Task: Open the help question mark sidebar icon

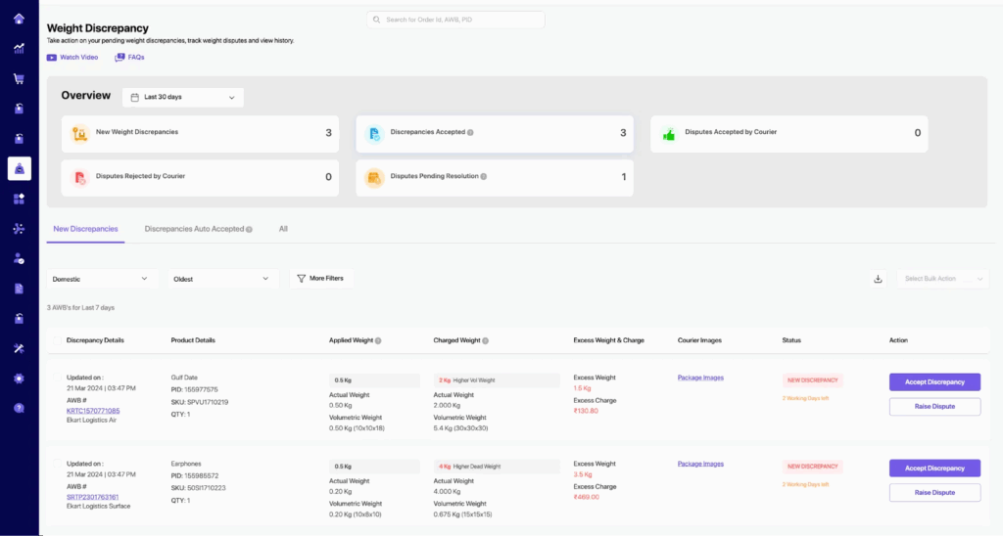Action: click(x=19, y=408)
